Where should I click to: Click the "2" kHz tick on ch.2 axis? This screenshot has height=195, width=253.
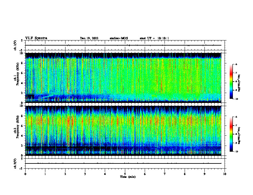(x=22, y=146)
